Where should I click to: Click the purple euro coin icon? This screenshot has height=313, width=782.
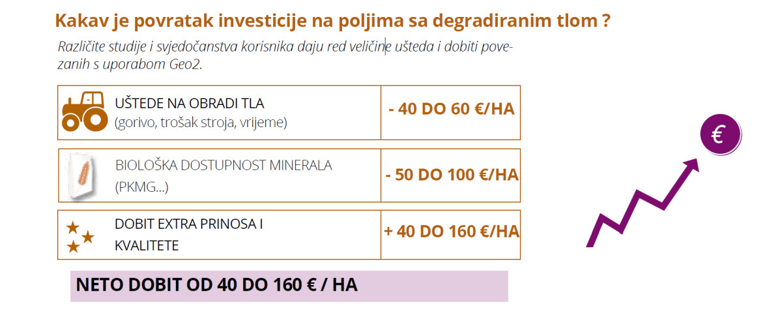(720, 135)
